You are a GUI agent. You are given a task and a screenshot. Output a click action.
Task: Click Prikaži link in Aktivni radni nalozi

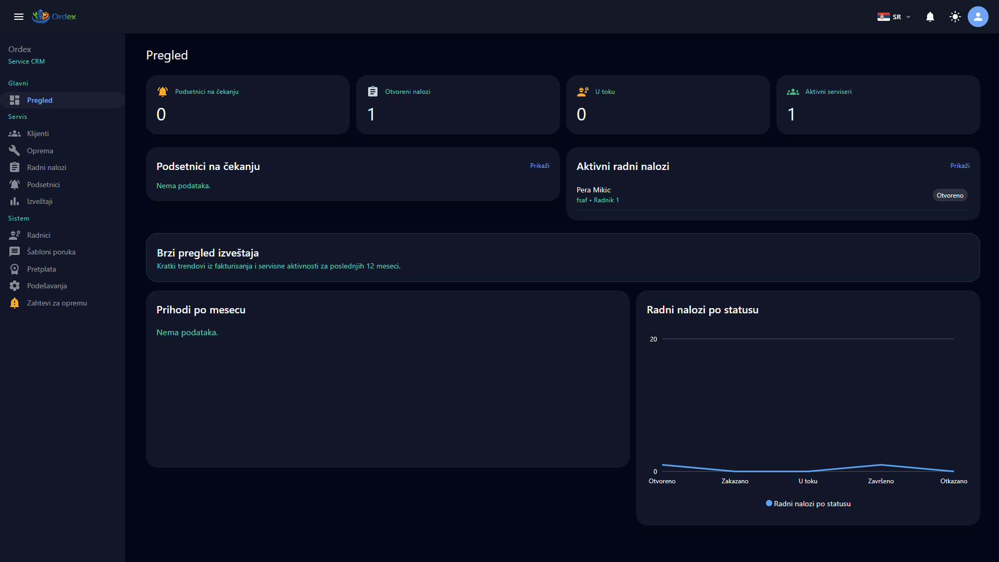pos(960,166)
